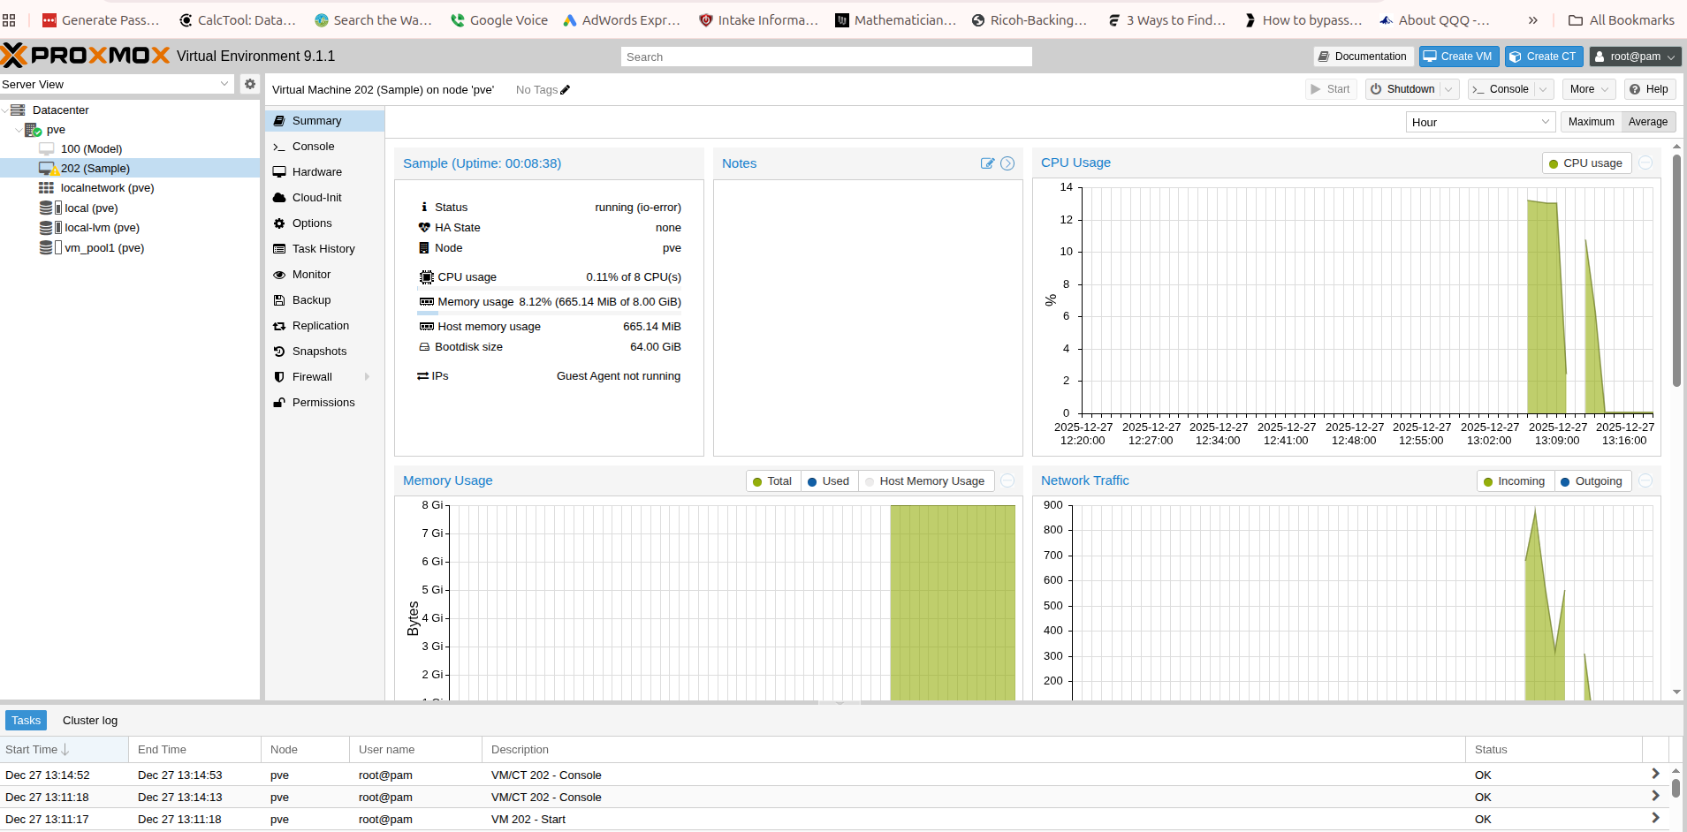
Task: Open browser bookmark overflow chevron
Action: (x=1533, y=19)
